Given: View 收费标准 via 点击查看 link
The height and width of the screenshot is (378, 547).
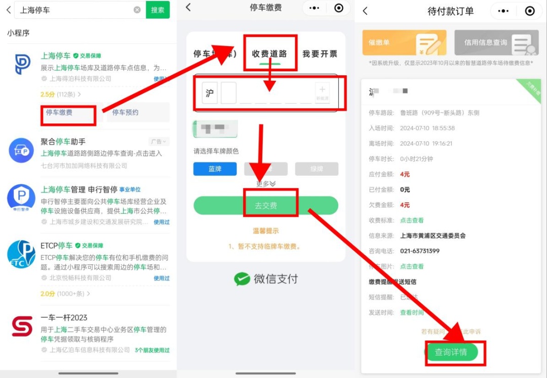Looking at the screenshot, I should click(412, 220).
